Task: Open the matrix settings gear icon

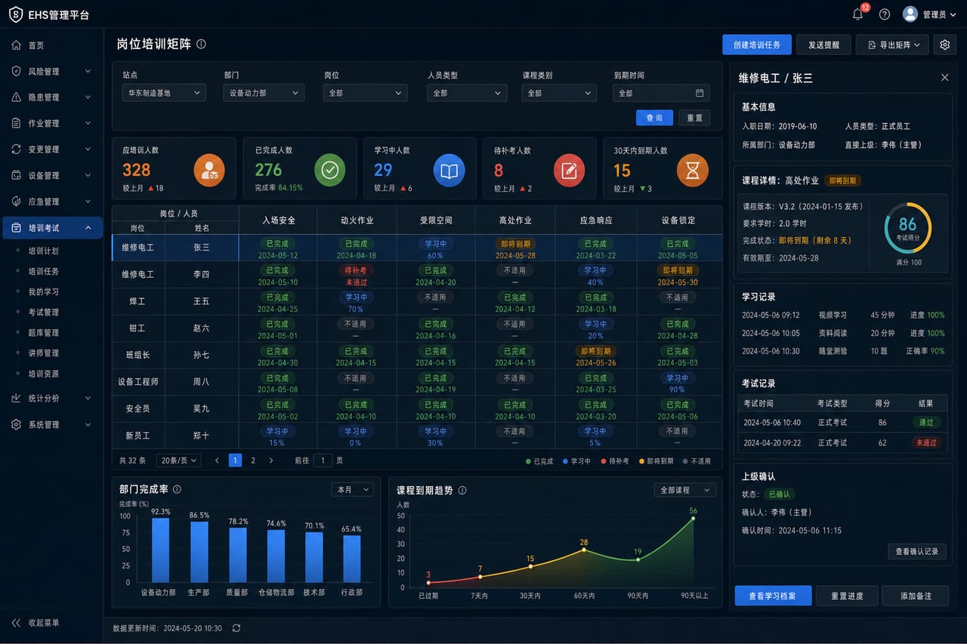Action: pyautogui.click(x=944, y=45)
